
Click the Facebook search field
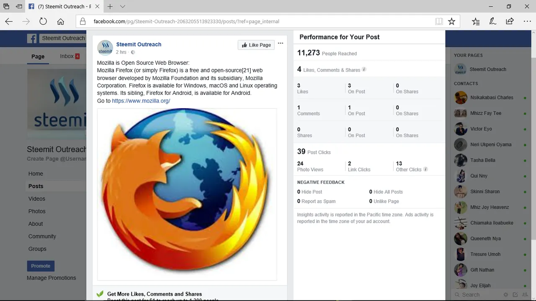(63, 38)
